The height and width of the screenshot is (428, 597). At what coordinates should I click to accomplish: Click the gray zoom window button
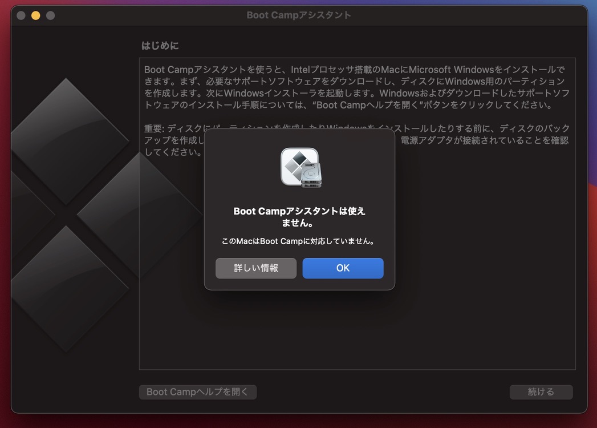tap(50, 15)
